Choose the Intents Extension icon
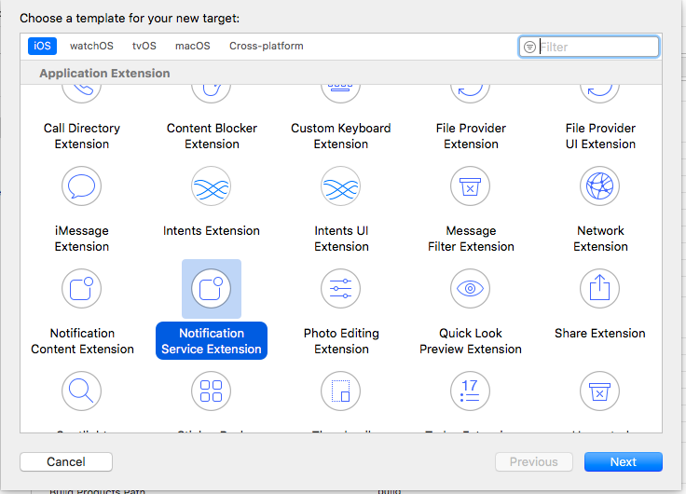Viewport: 686px width, 494px height. [211, 186]
